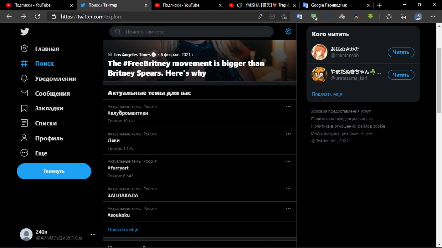Image resolution: width=442 pixels, height=248 pixels.
Task: Click the Twitter bird logo
Action: (x=25, y=32)
